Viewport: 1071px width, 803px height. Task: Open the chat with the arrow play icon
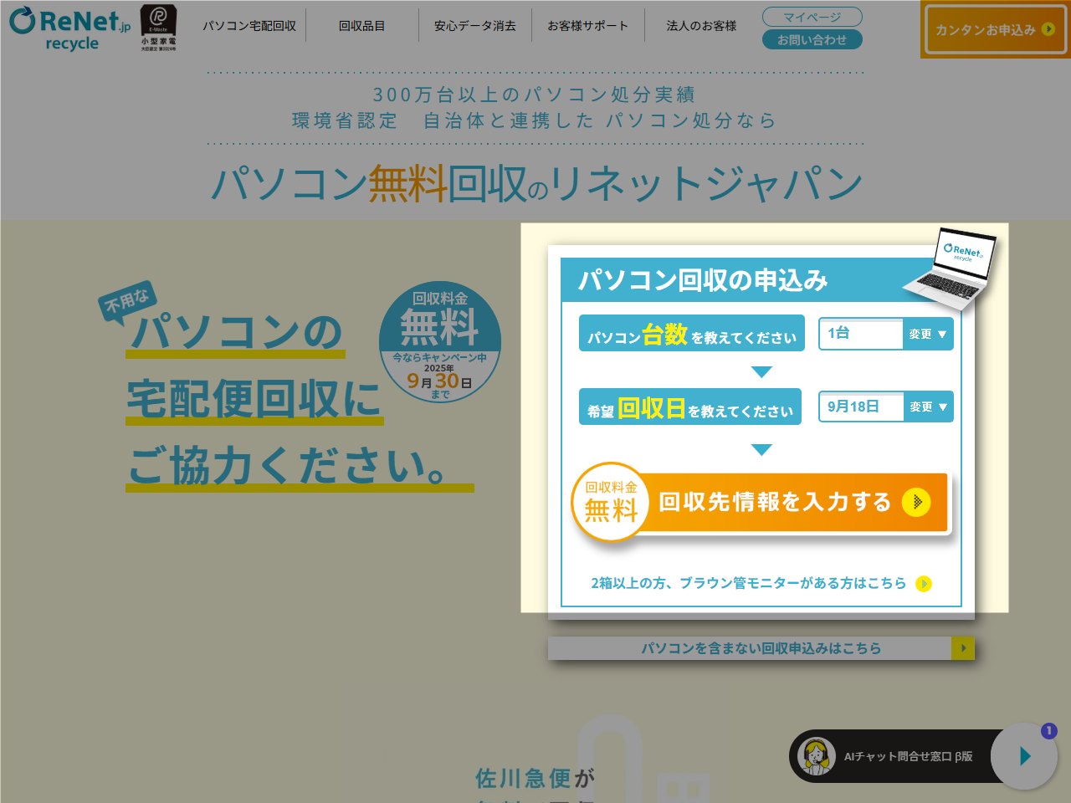pos(1024,756)
